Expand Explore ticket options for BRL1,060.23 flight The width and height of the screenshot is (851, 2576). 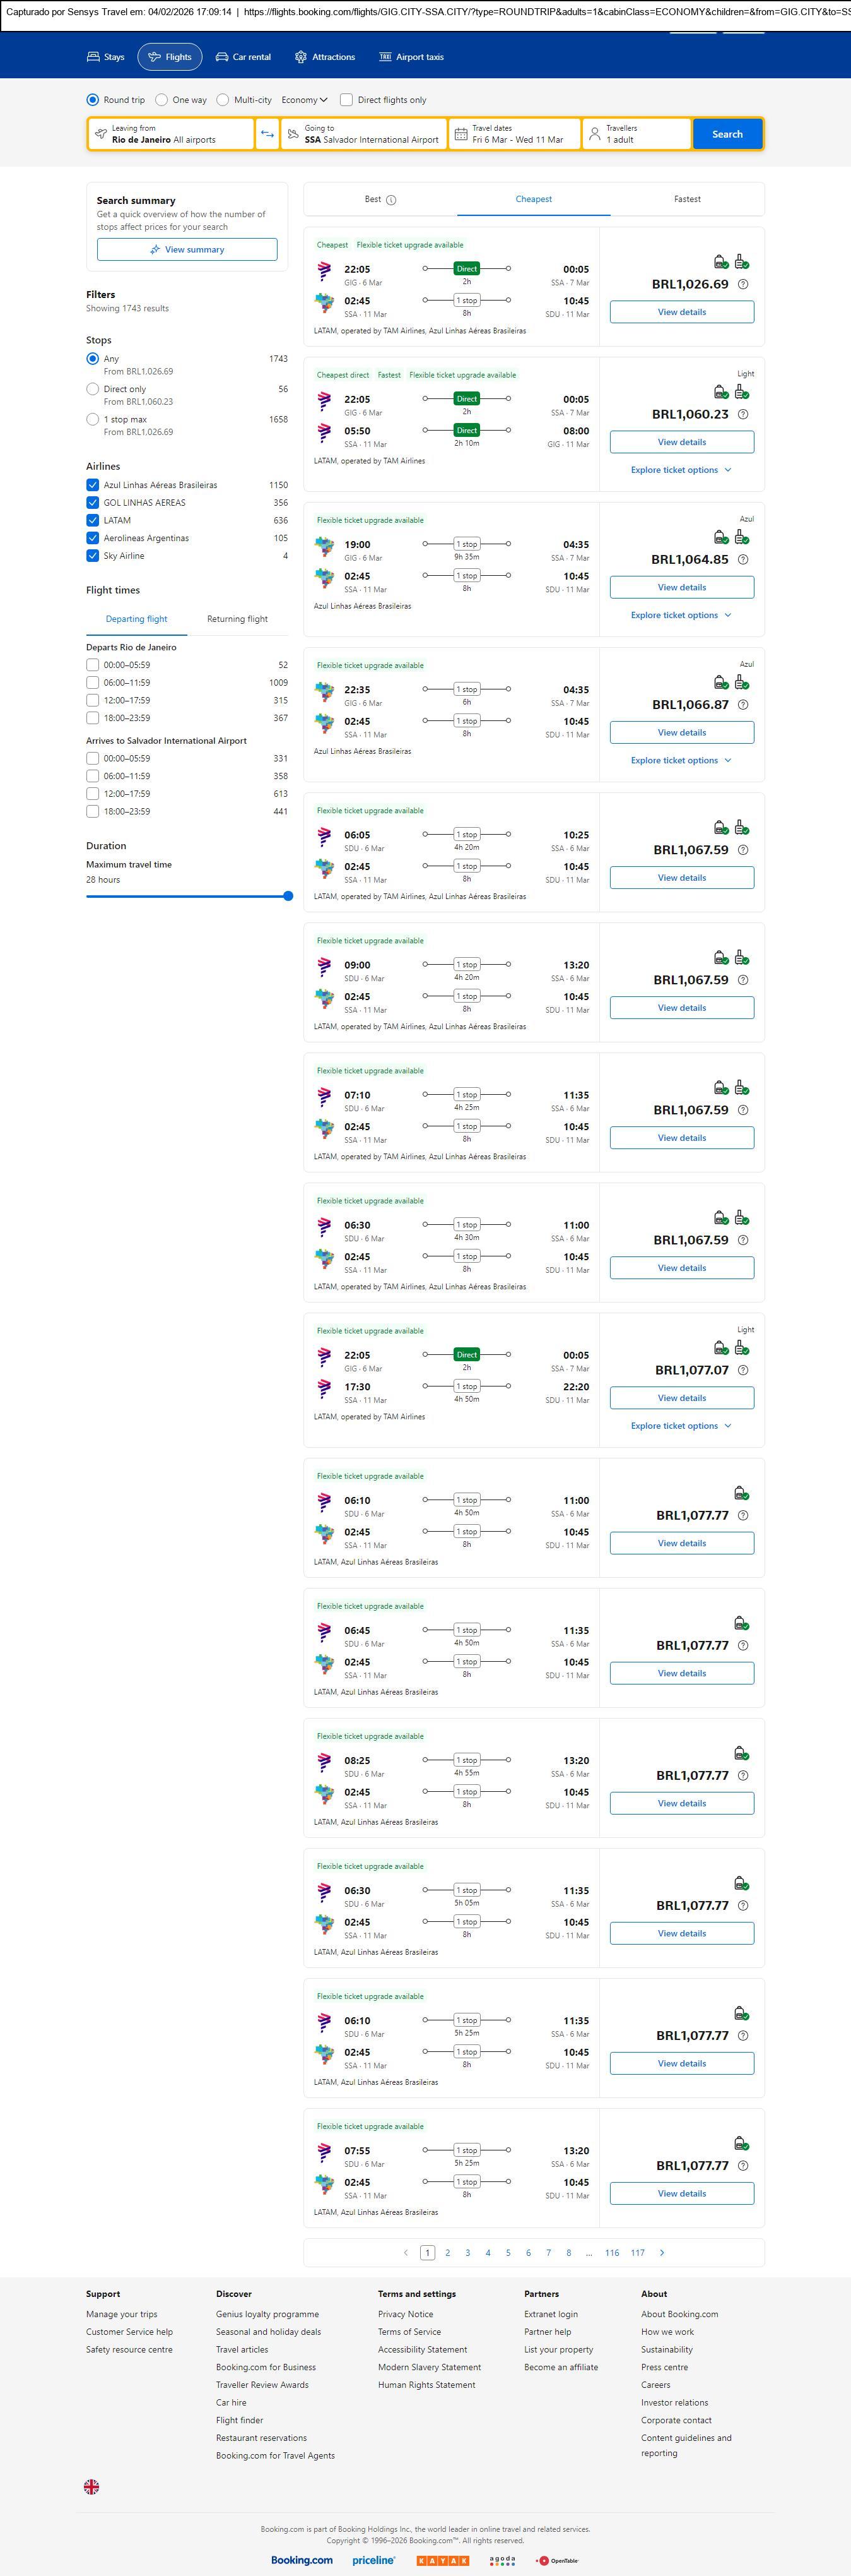(x=680, y=470)
